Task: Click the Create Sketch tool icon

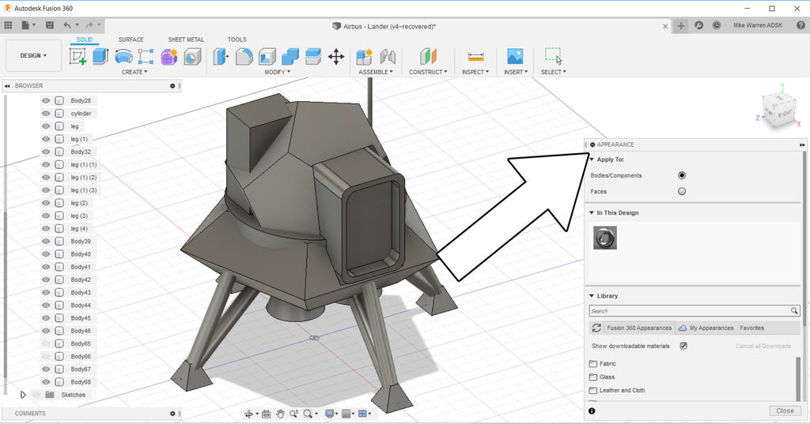Action: [78, 57]
